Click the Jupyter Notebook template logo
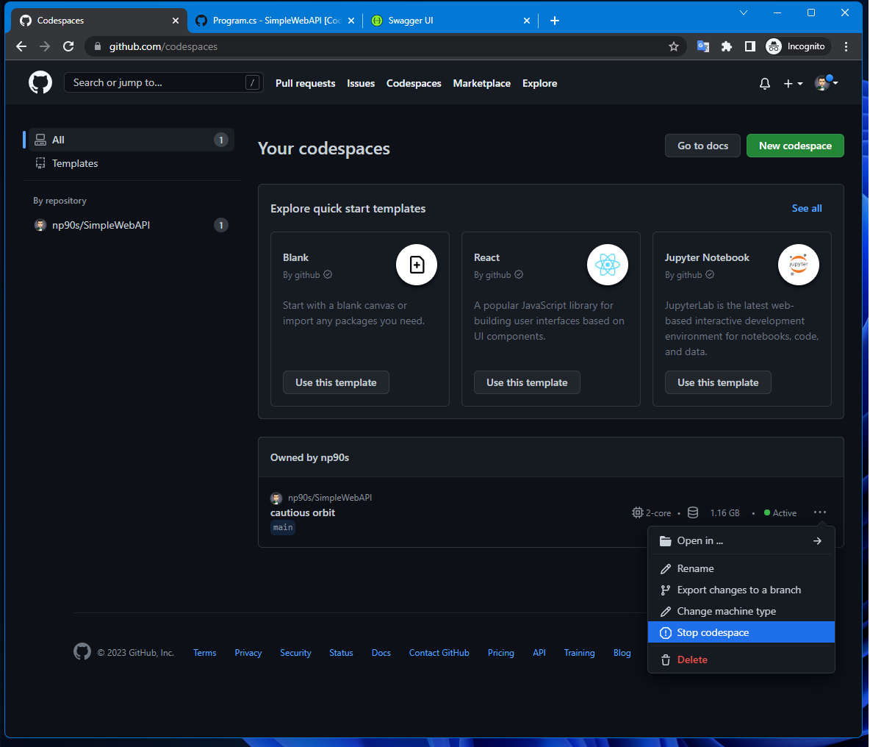 799,265
